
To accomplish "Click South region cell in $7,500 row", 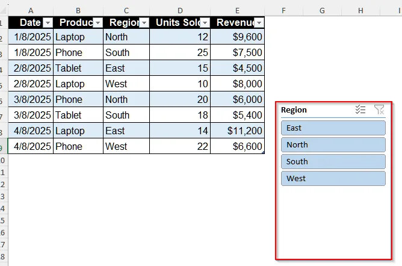I will coord(126,52).
